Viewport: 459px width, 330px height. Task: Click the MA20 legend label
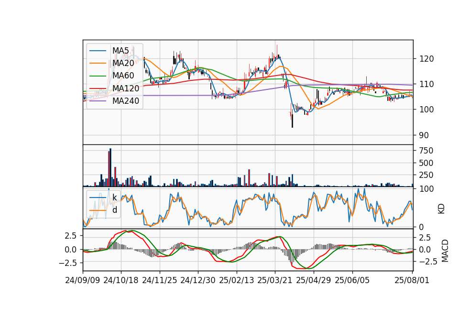(123, 63)
